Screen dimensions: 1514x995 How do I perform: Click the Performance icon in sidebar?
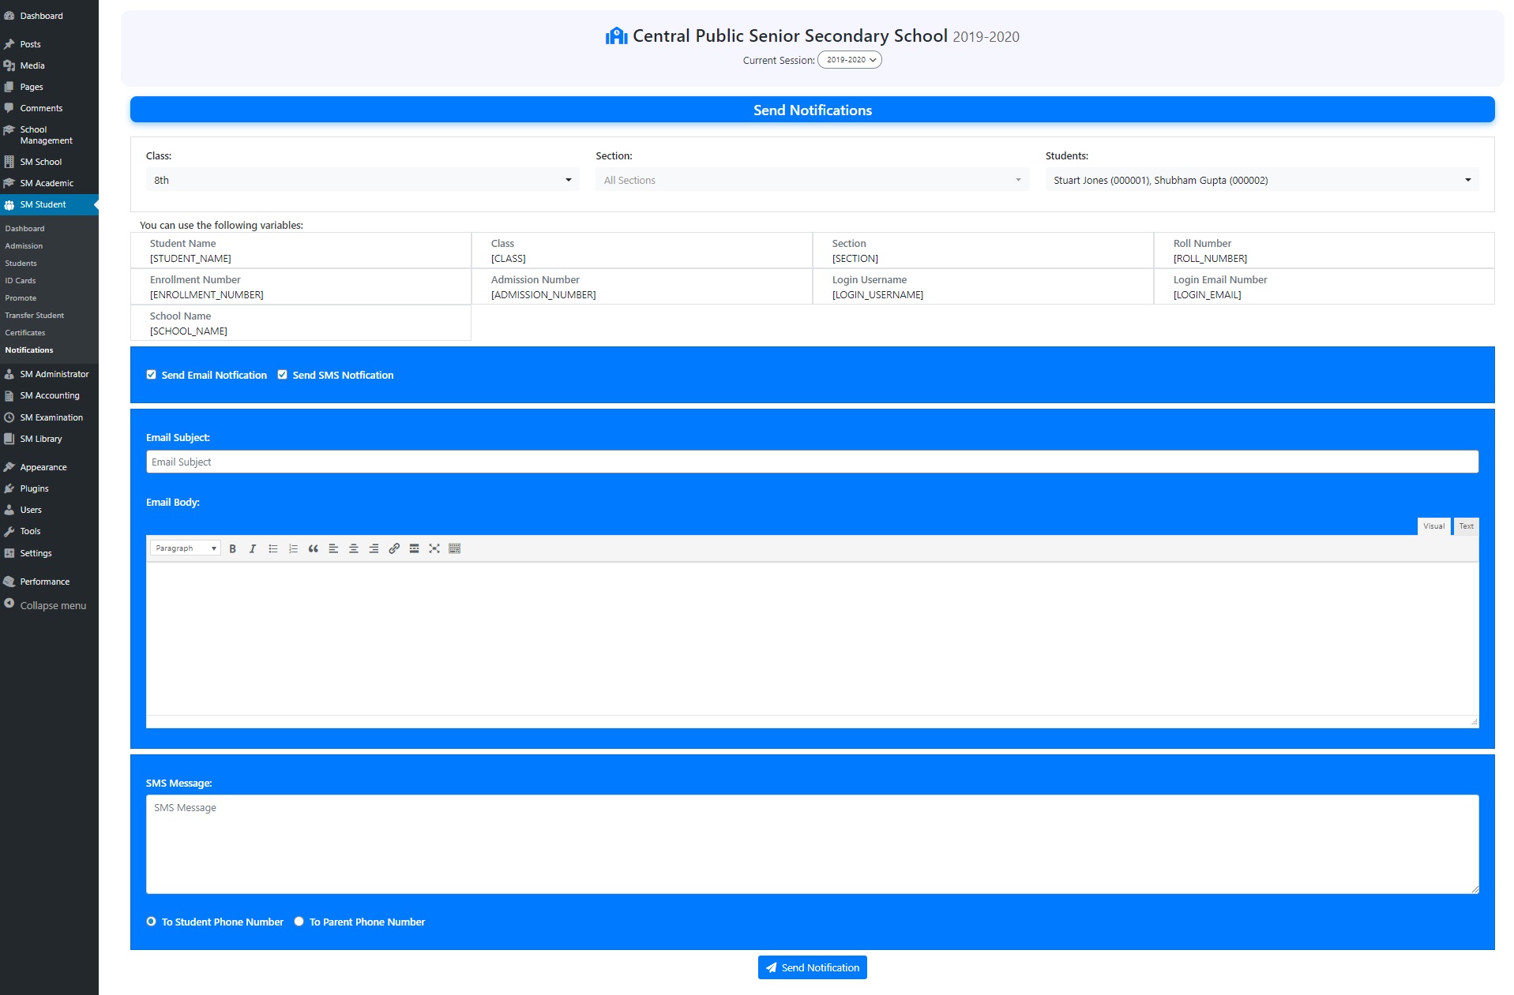coord(9,582)
